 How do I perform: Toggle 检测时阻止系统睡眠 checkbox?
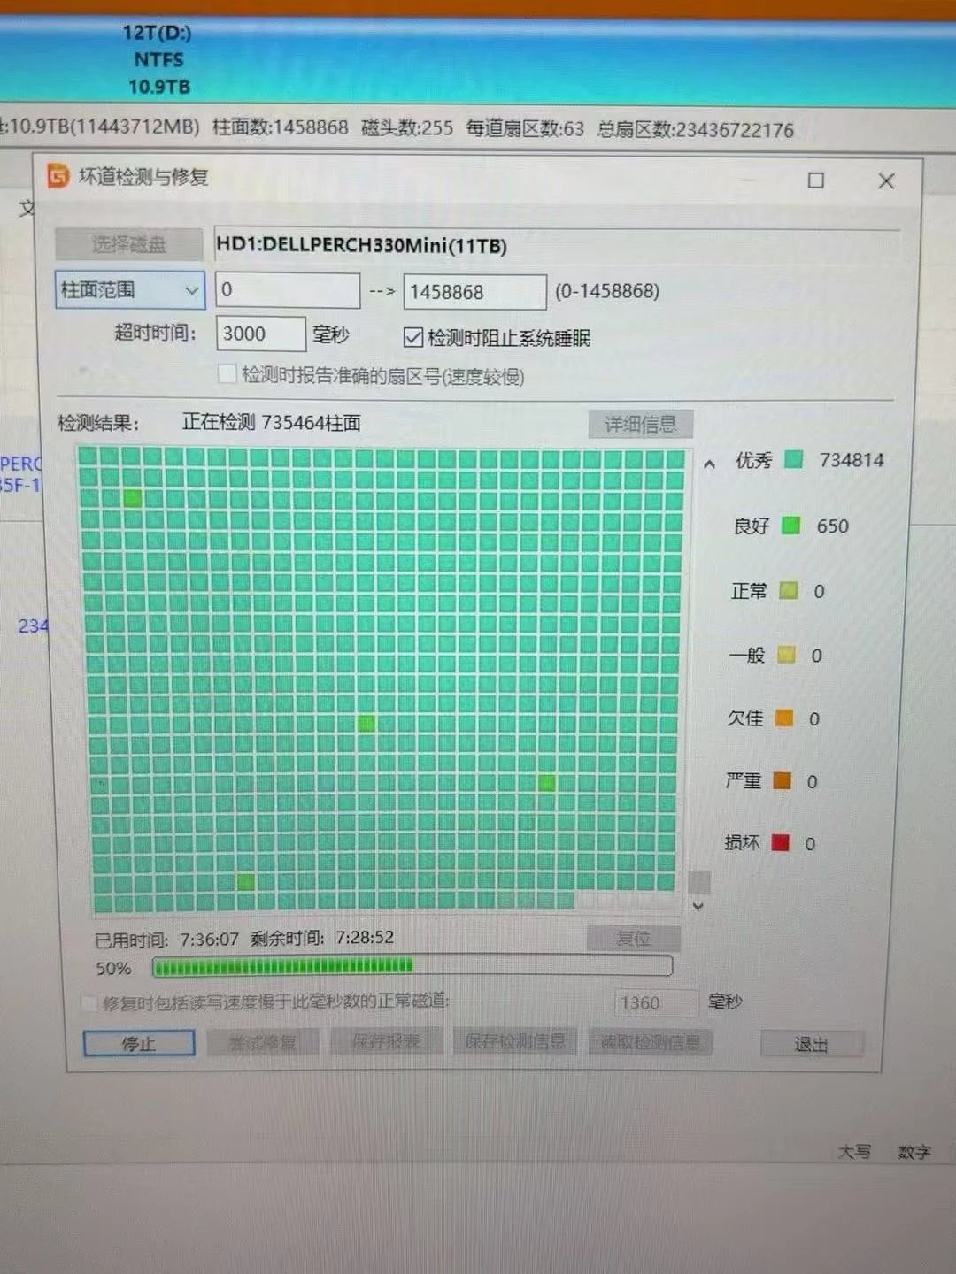[x=412, y=337]
